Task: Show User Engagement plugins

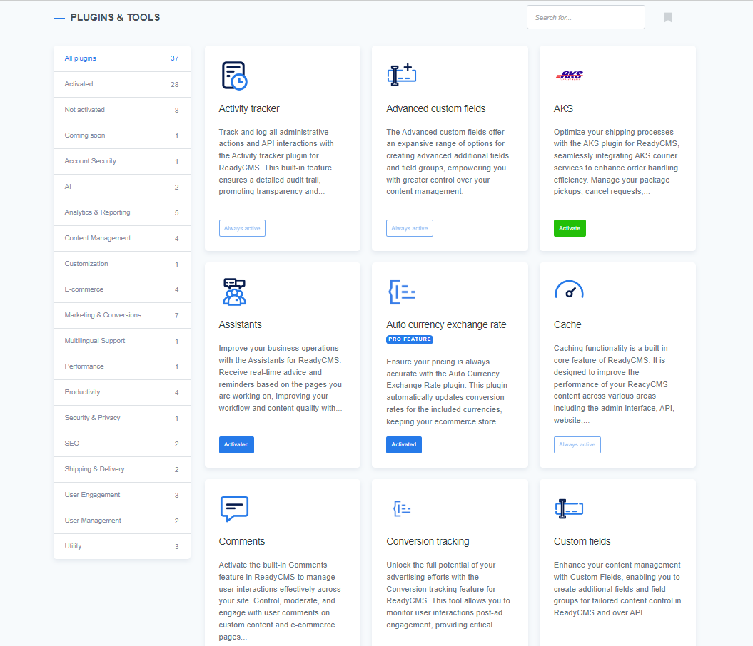Action: point(122,495)
